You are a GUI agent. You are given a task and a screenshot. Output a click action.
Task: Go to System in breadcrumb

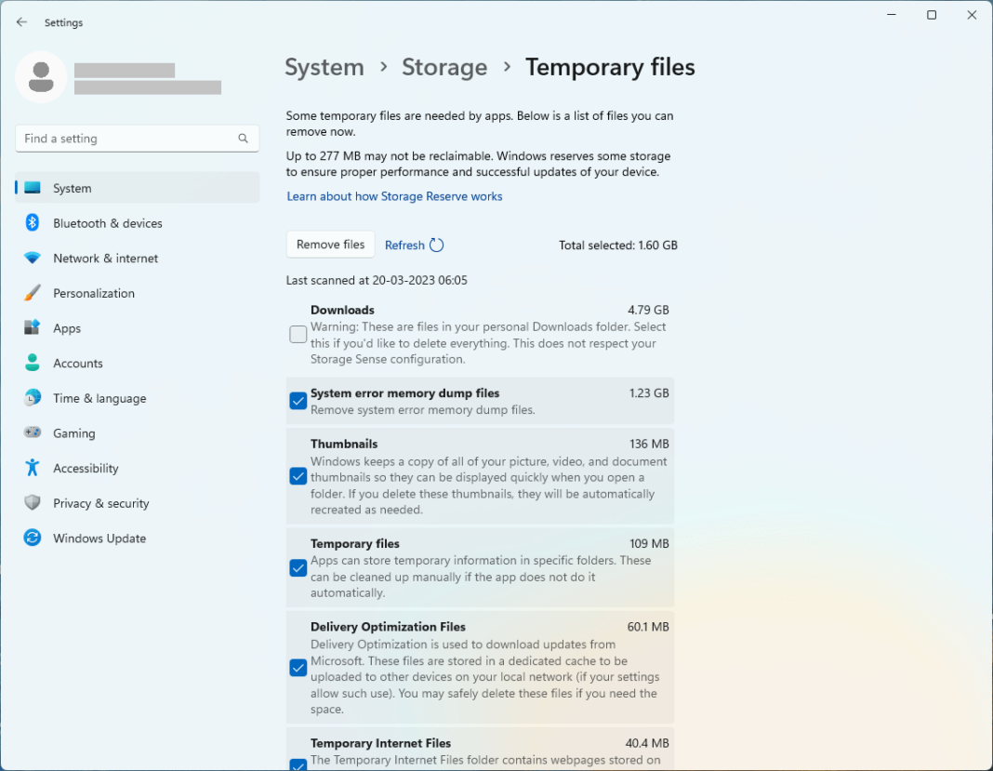(x=324, y=67)
